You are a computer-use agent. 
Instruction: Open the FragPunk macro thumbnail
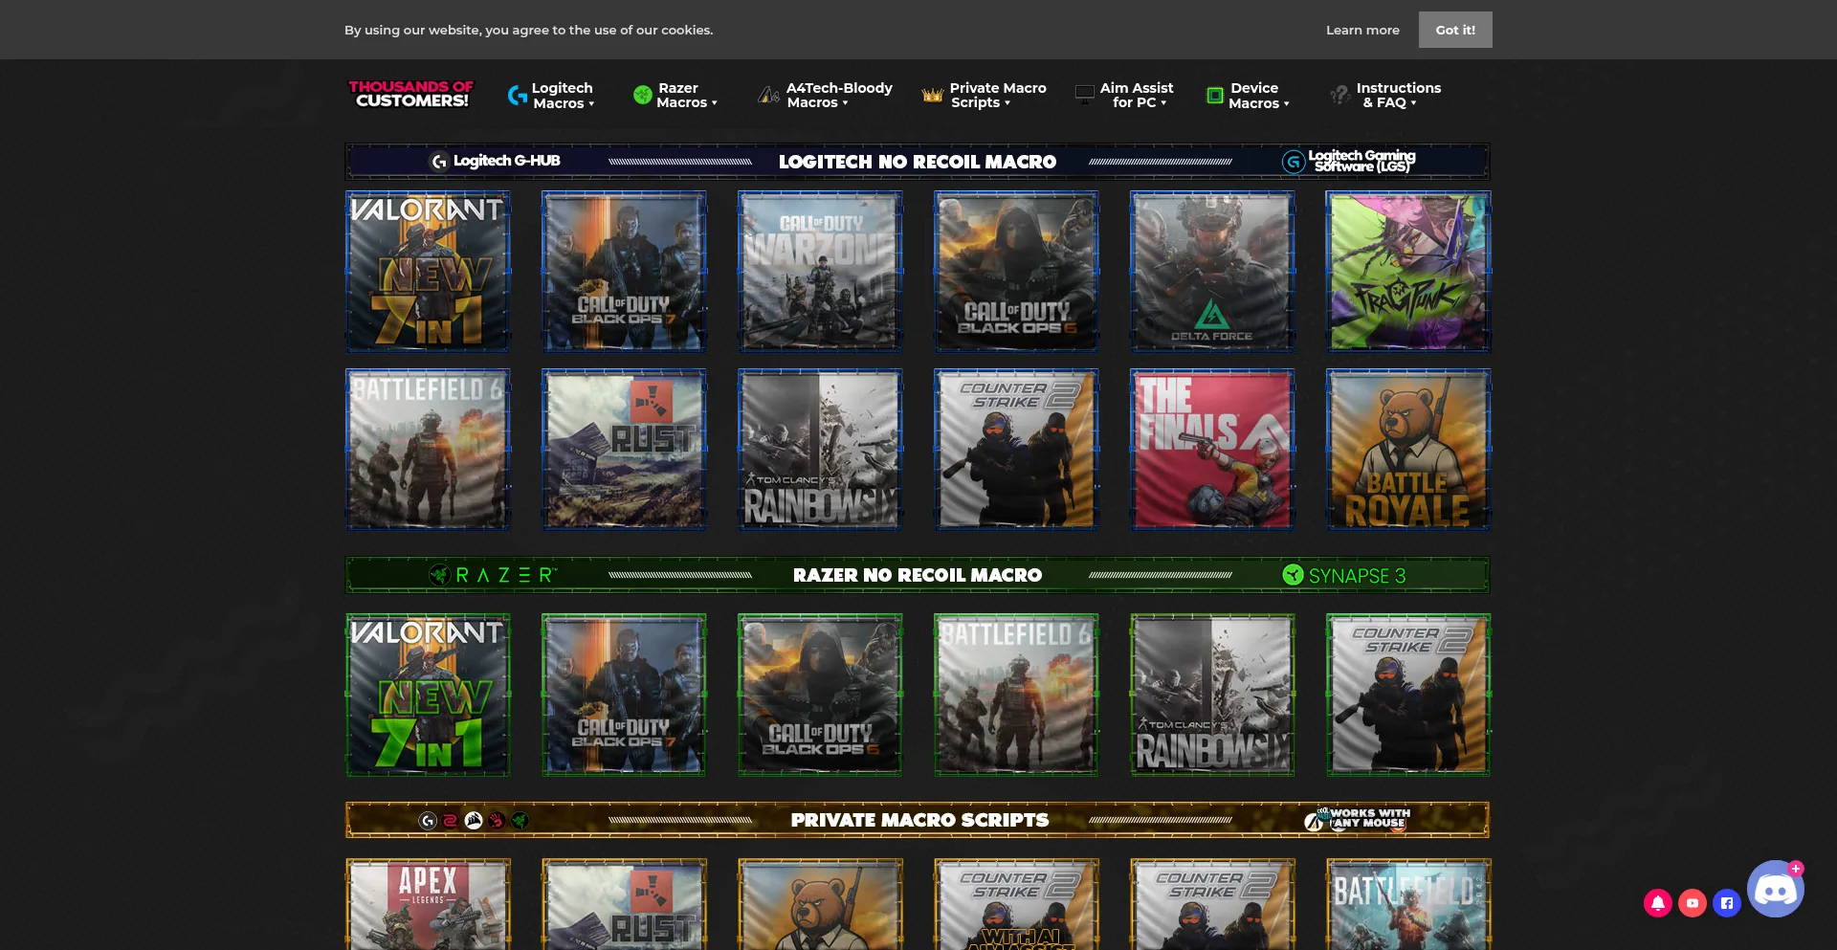click(x=1408, y=272)
